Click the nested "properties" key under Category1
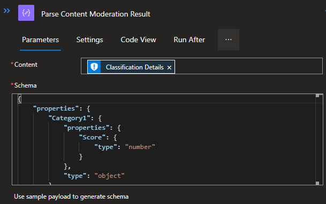Screen dimensions: 326x204 click(x=87, y=128)
